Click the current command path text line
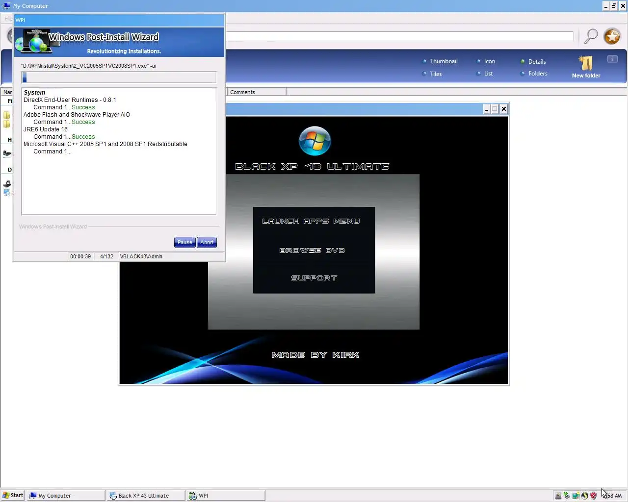628x502 pixels. (89, 66)
